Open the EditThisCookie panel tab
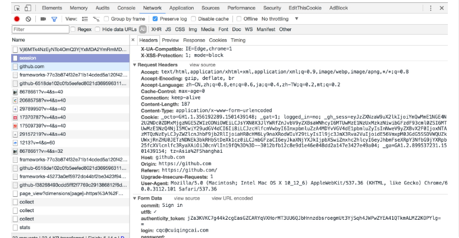This screenshot has height=238, width=459. tap(305, 8)
